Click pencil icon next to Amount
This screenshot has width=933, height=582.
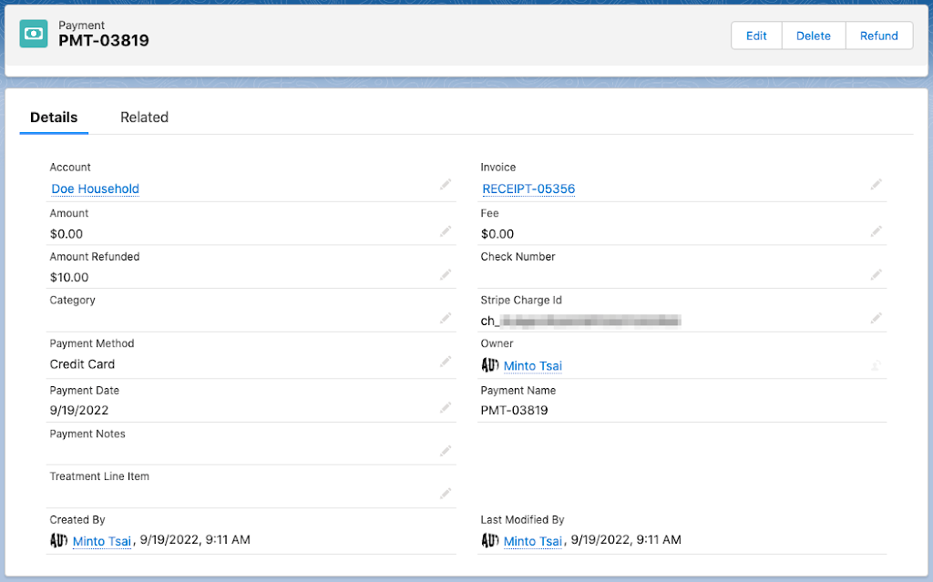tap(446, 232)
